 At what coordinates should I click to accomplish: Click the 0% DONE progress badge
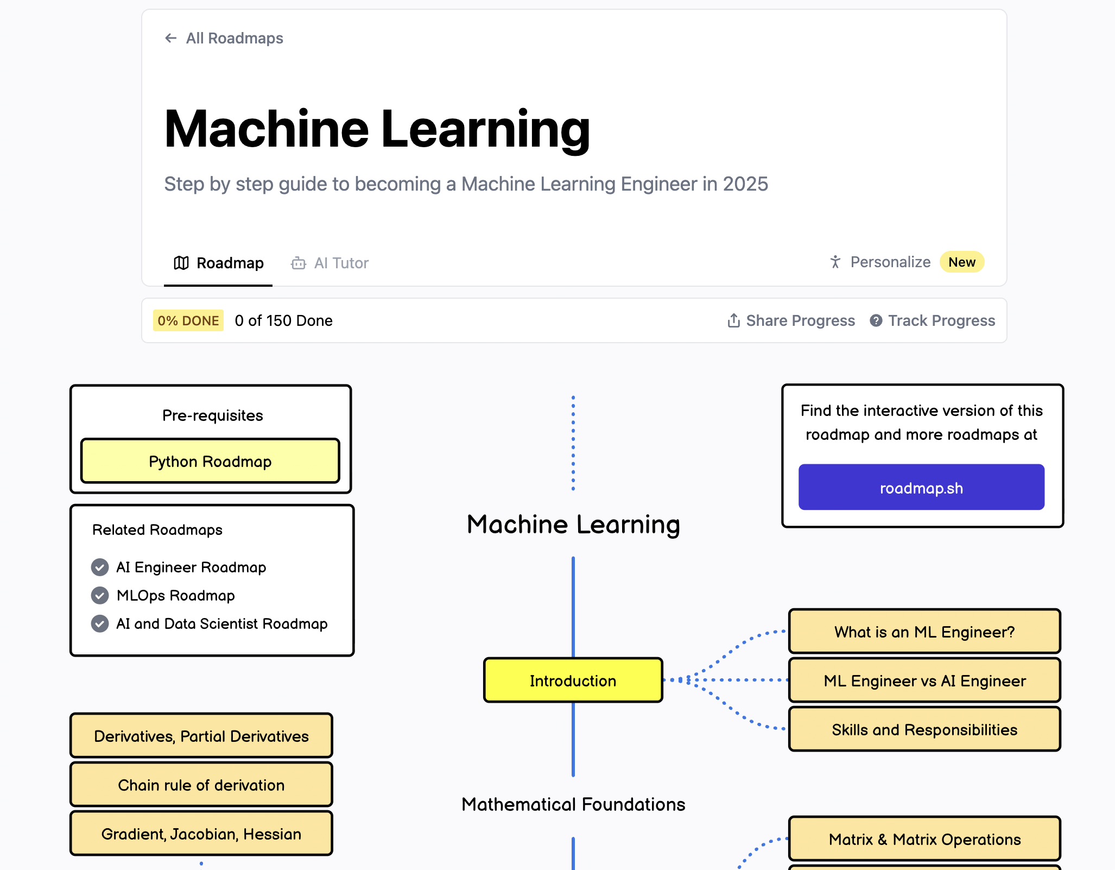pyautogui.click(x=188, y=320)
